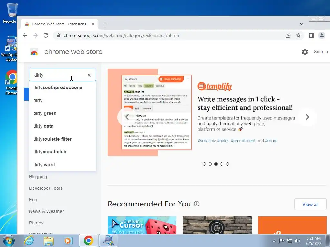Choose suggestion dirty green
The image size is (330, 247).
pyautogui.click(x=63, y=114)
